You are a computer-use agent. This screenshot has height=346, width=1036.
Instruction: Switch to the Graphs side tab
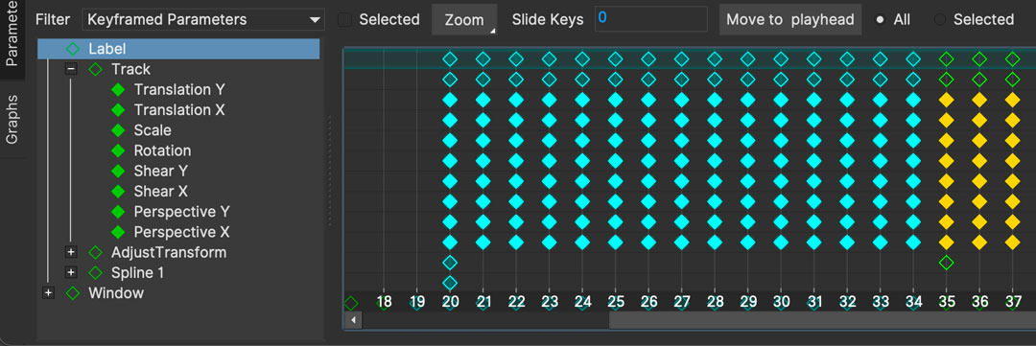click(x=12, y=120)
